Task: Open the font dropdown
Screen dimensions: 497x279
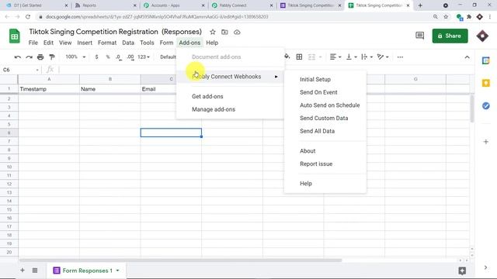Action: click(168, 57)
